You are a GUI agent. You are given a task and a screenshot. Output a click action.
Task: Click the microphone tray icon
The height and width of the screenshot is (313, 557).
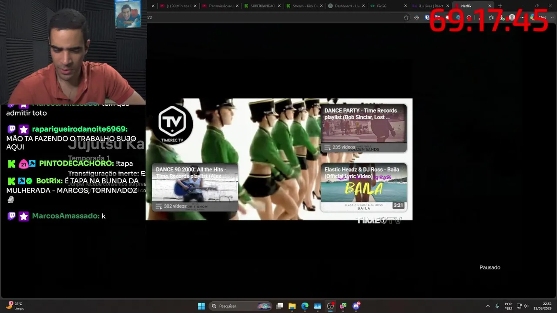click(x=497, y=306)
